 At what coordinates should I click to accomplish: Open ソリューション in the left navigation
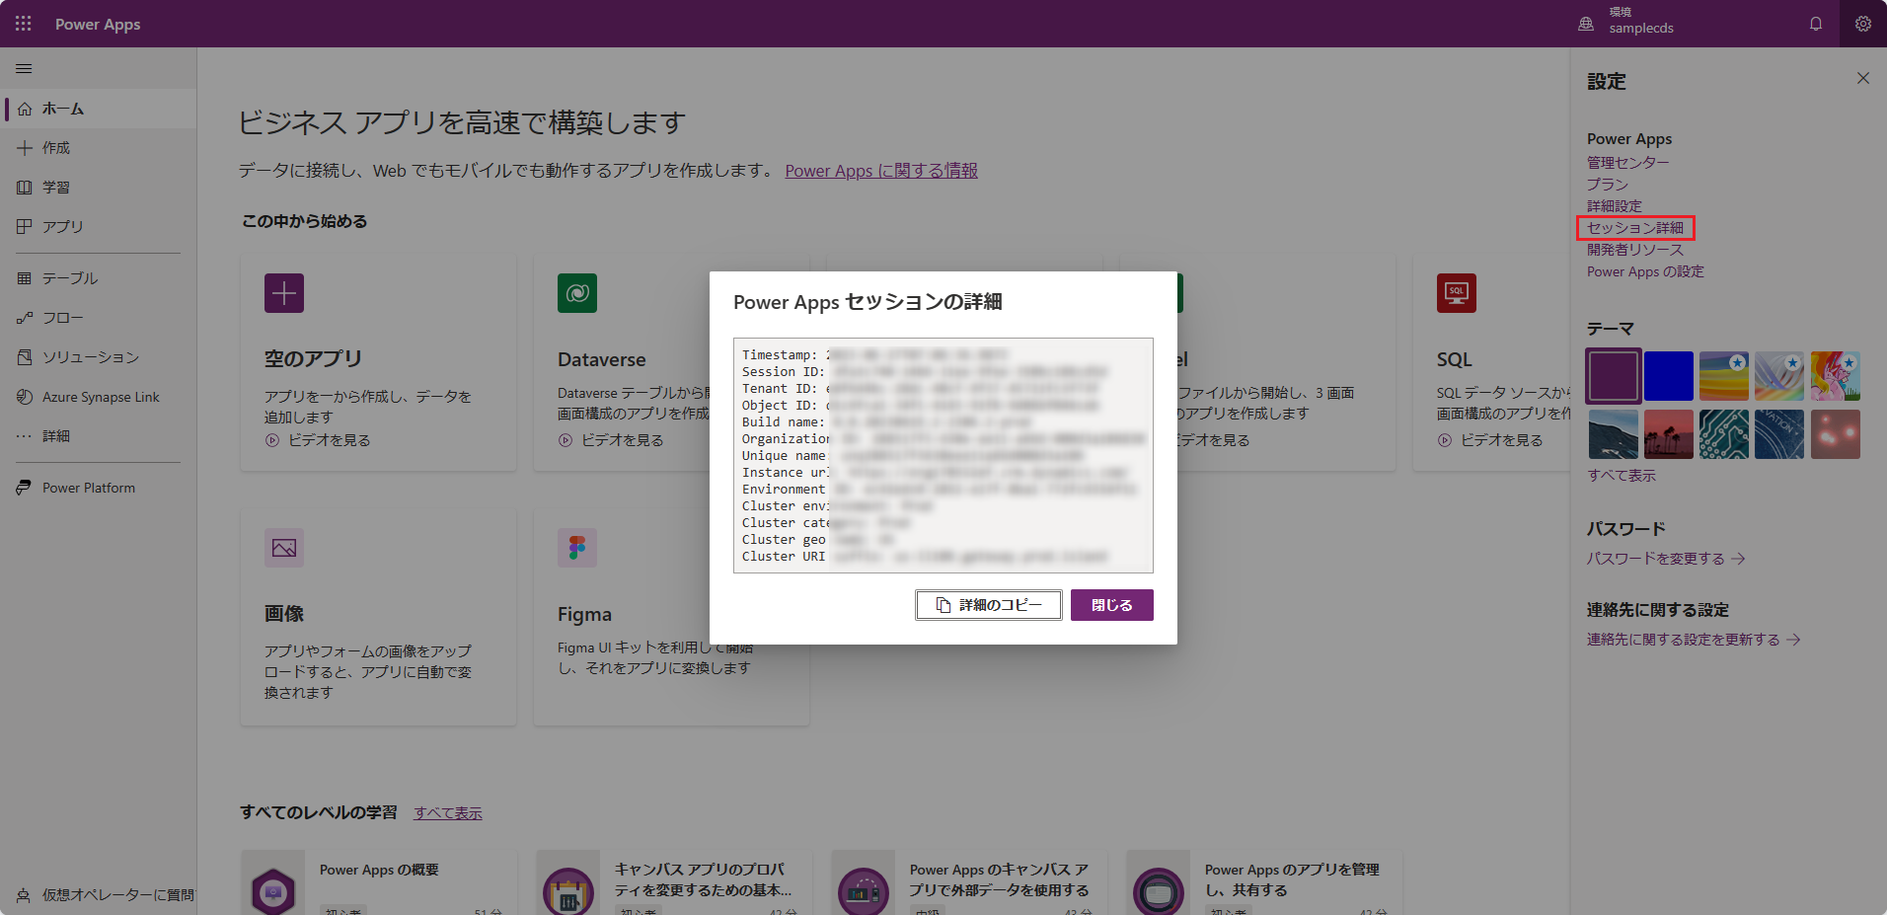click(90, 357)
